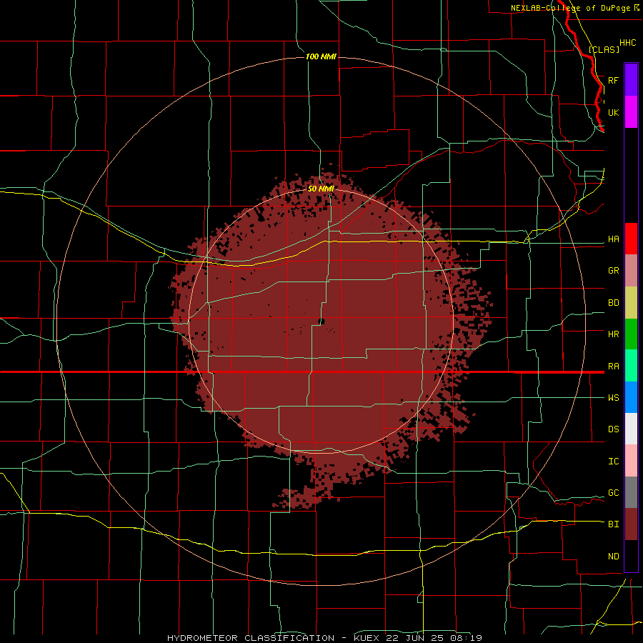Click the HYDROMETEOR CLASSIFICATION title text
Screen dimensions: 643x643
point(251,638)
